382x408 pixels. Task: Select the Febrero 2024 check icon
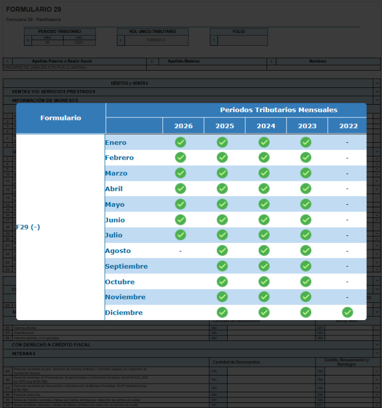coord(264,158)
